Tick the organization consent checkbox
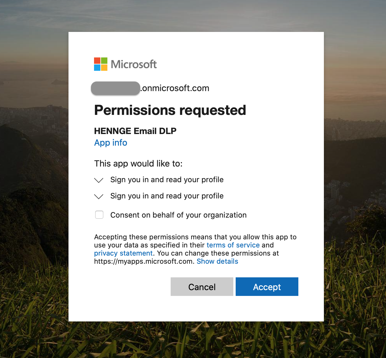 pos(99,215)
